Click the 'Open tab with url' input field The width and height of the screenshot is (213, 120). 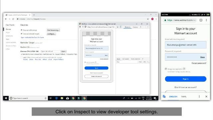point(51,51)
